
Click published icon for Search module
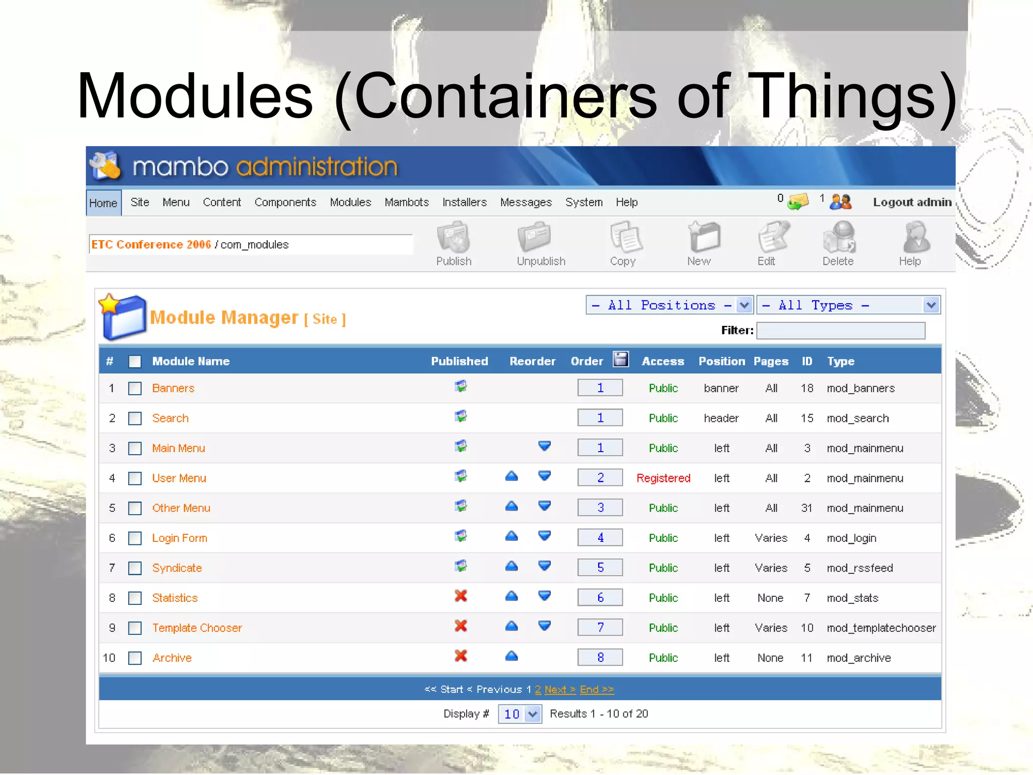pyautogui.click(x=461, y=417)
